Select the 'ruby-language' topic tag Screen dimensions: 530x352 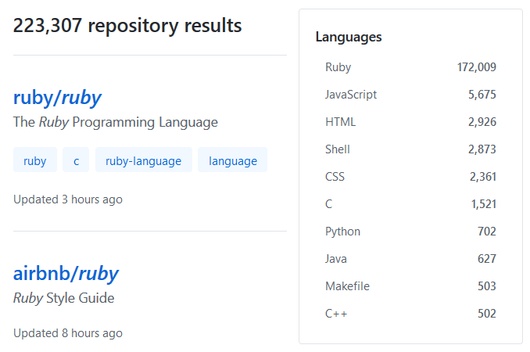[144, 160]
